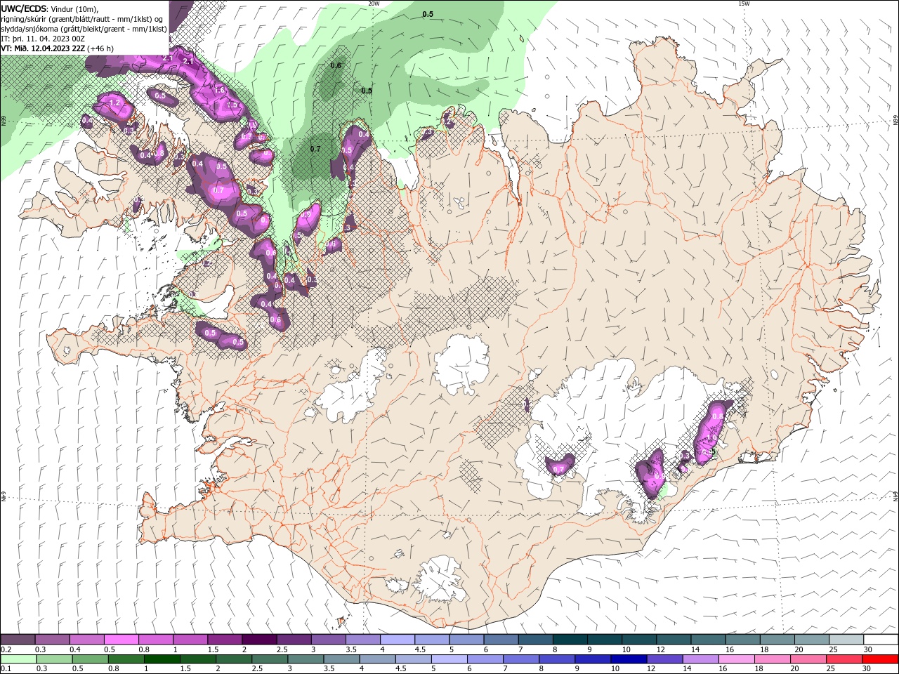899x674 pixels.
Task: Click the bright pink swatch between 0.5 and 0.8
Action: 121,639
